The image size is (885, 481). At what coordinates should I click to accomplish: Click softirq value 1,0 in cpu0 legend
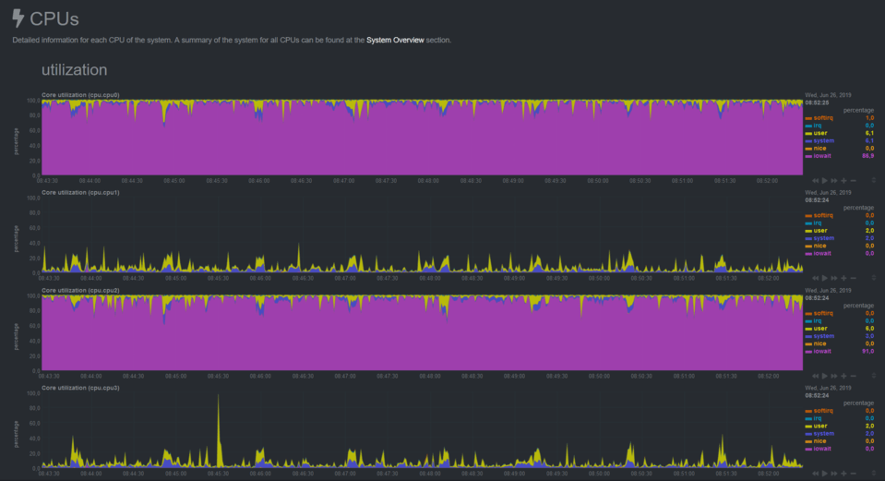[x=869, y=118]
